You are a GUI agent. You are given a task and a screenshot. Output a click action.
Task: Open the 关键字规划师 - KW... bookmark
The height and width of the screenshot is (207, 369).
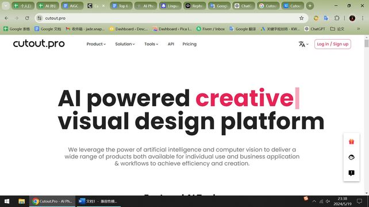(280, 29)
